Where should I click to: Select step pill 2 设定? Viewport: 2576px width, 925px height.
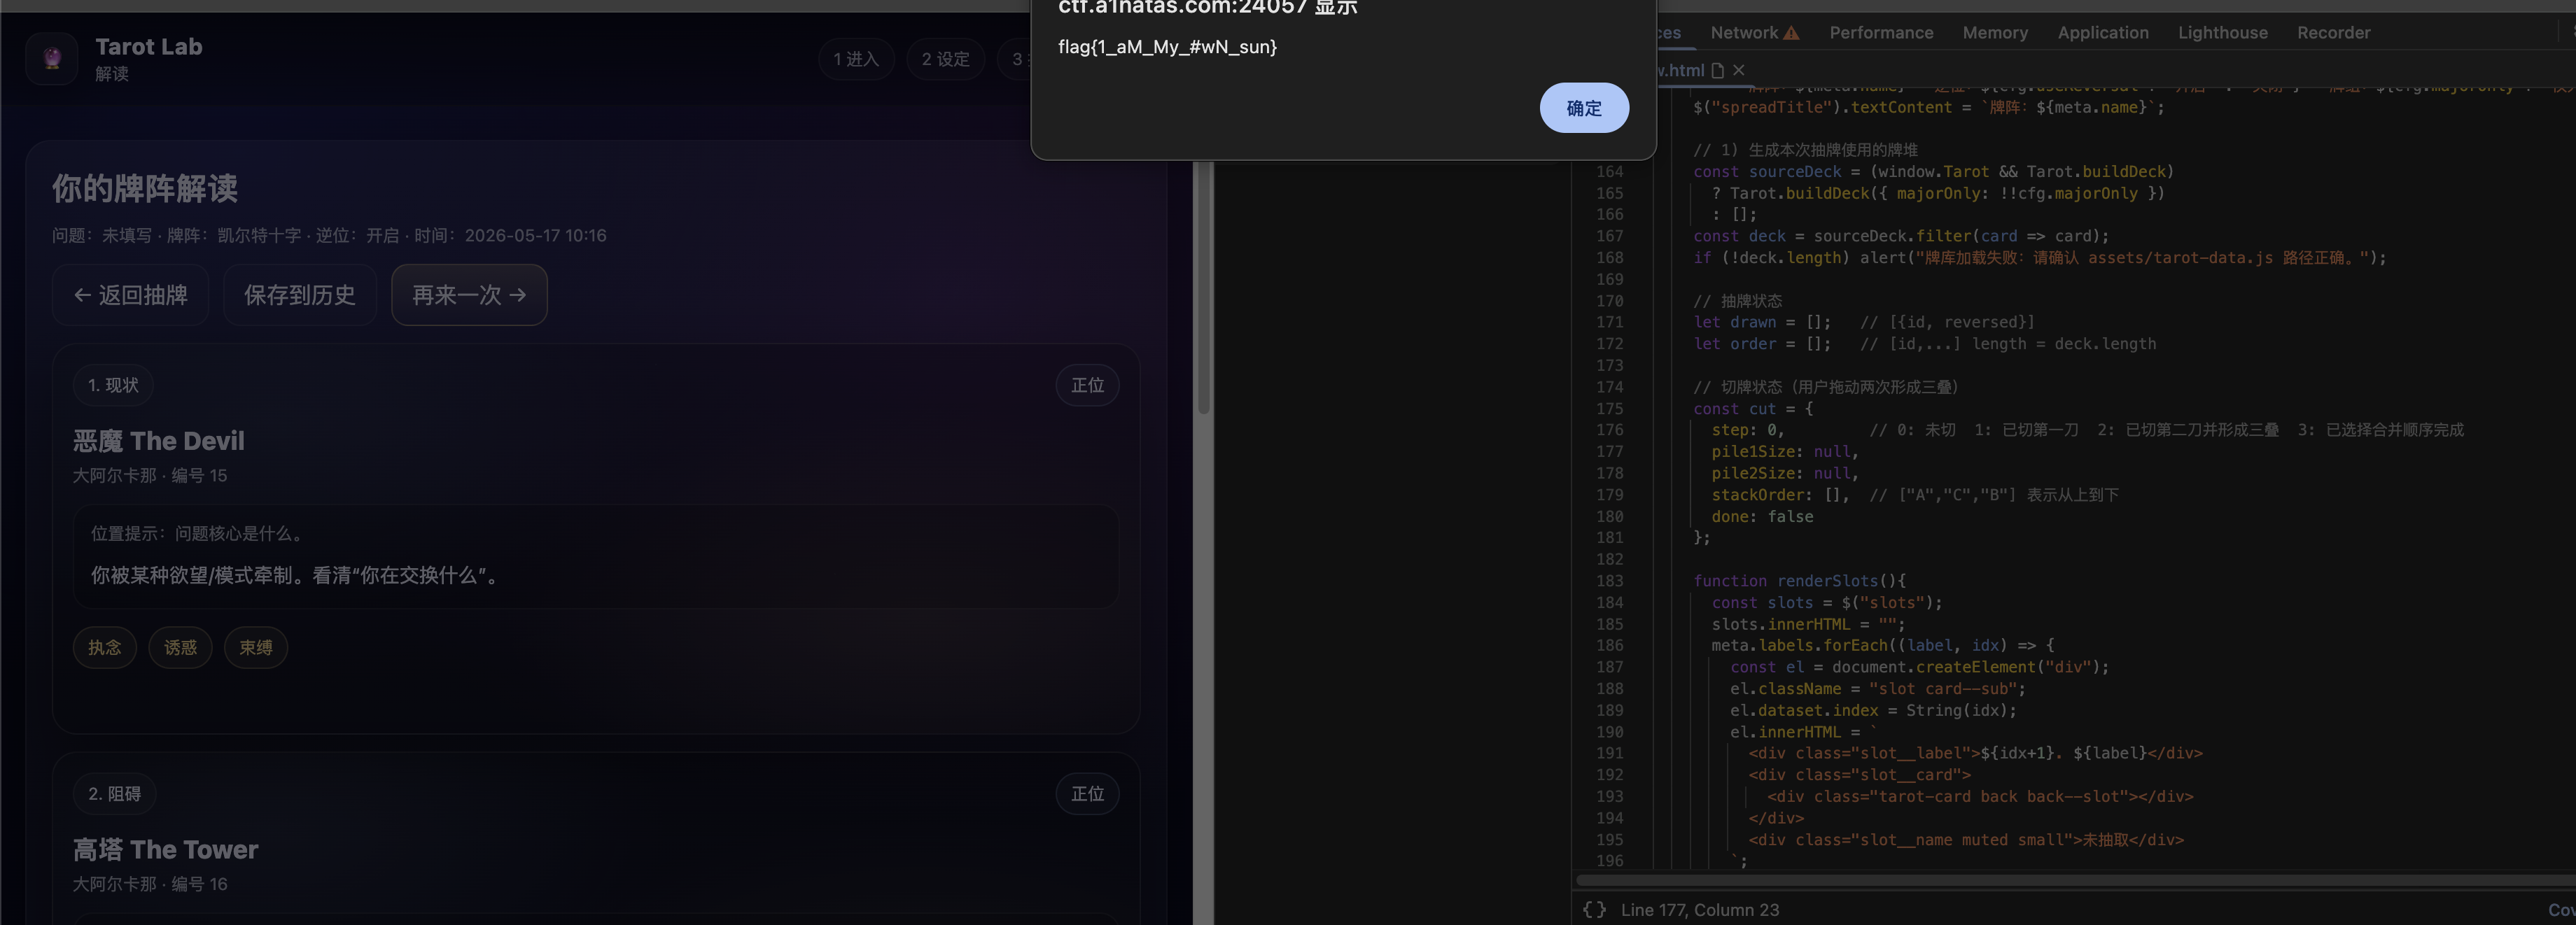coord(945,59)
